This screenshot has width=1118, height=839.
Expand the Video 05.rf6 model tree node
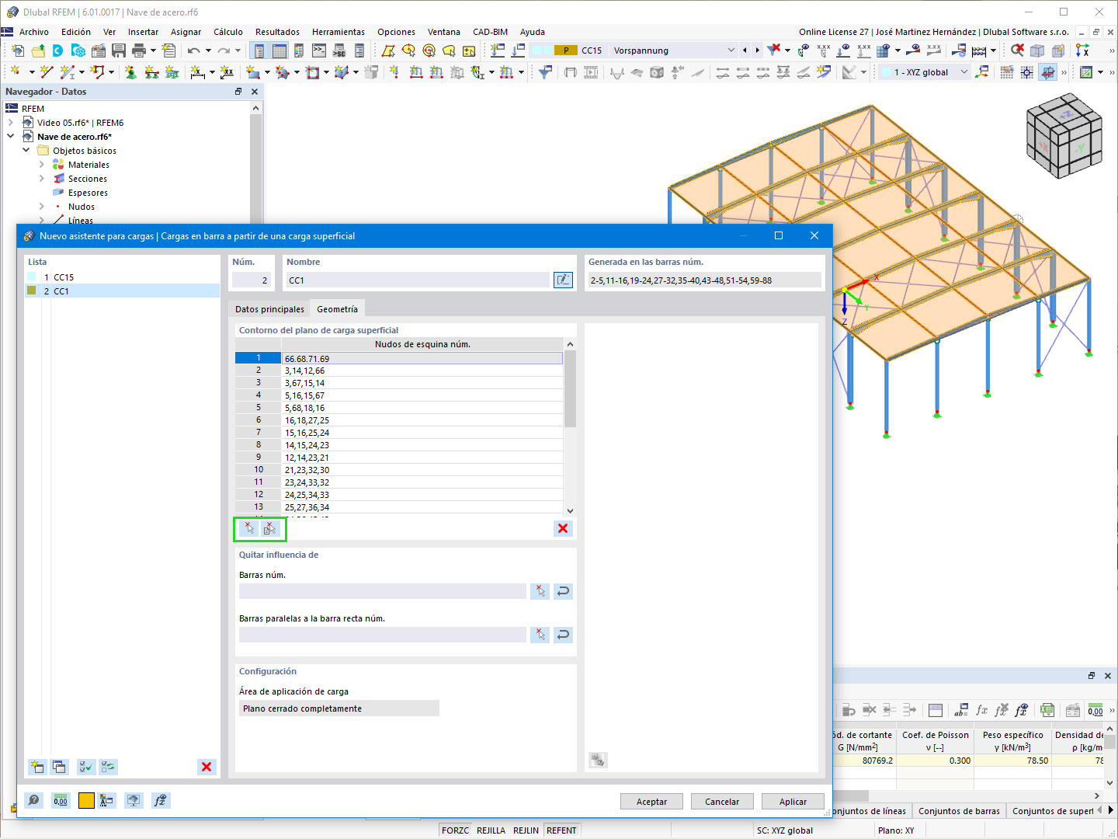(x=11, y=123)
